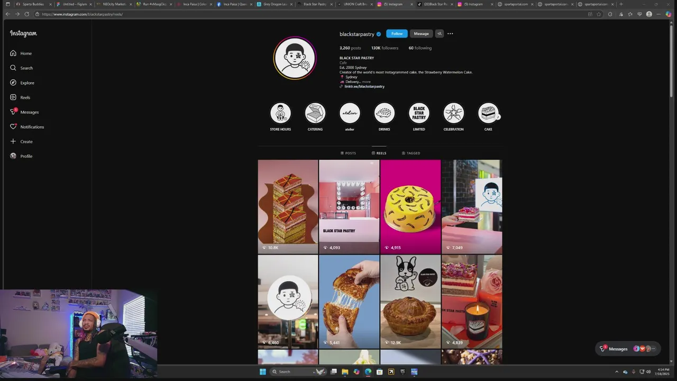Screen dimensions: 677x381
Task: Open Microsoft Edge from the taskbar
Action: coord(368,371)
